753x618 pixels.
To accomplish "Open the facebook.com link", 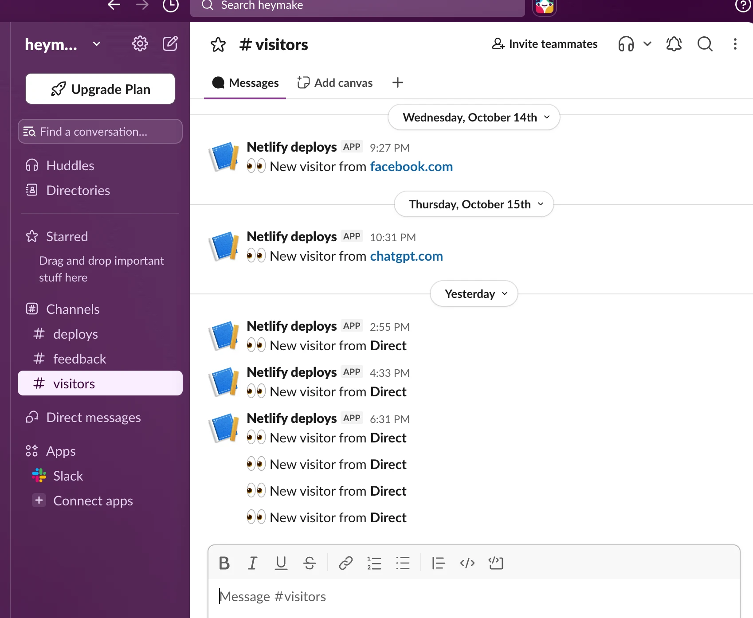I will click(412, 167).
